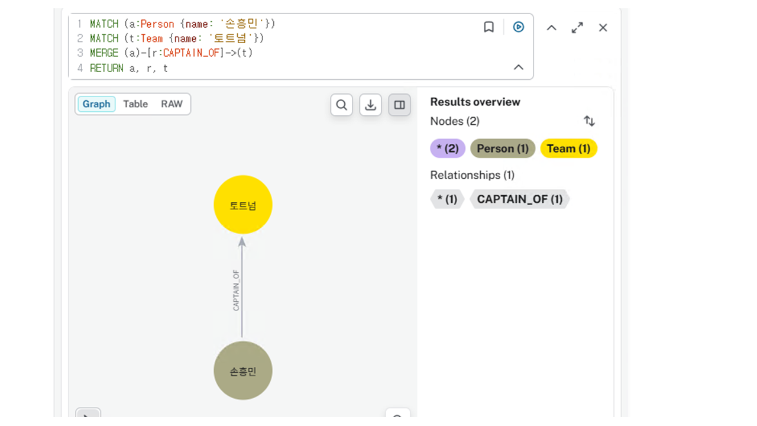
Task: Toggle the results overview side panel
Action: 399,105
